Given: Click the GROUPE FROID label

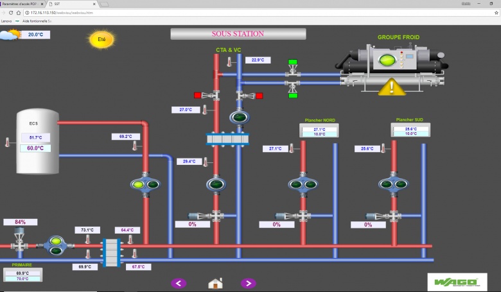Looking at the screenshot, I should pyautogui.click(x=398, y=37).
